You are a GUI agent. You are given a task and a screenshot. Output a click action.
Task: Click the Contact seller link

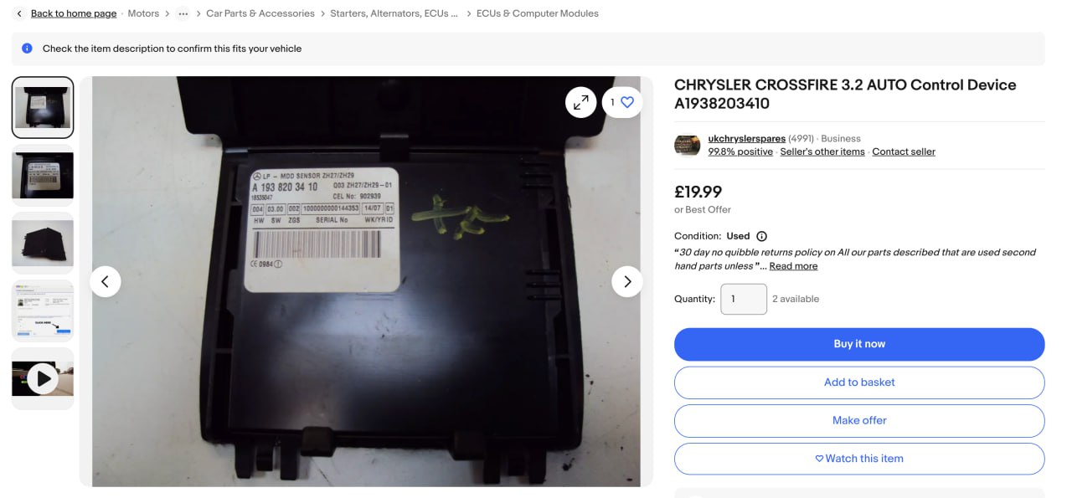click(904, 151)
